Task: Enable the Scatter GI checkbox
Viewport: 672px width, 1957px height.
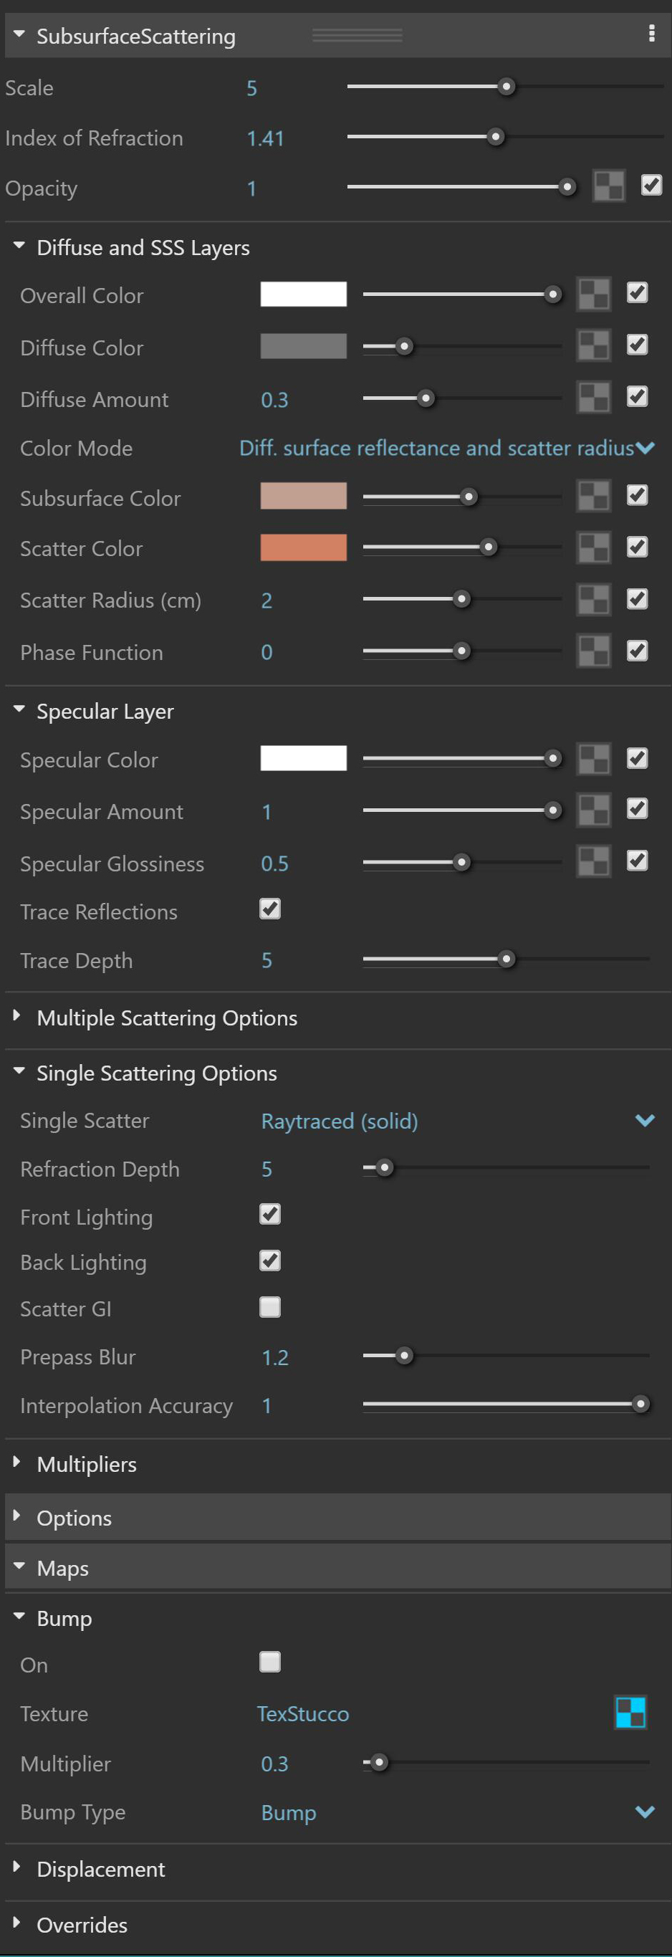Action: coord(270,1308)
